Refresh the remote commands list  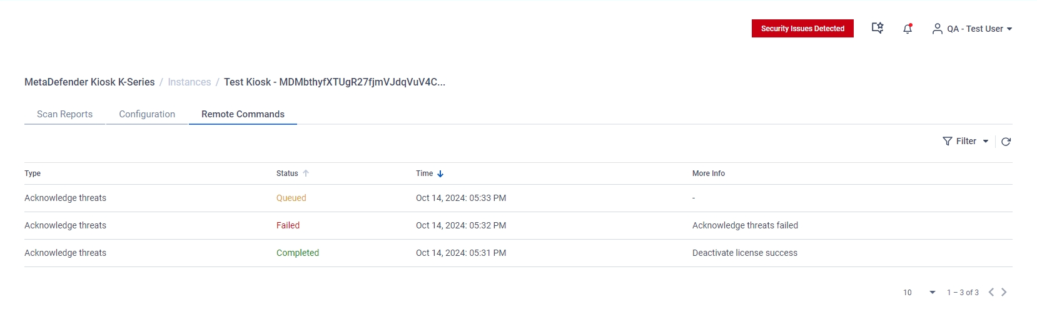[1006, 142]
